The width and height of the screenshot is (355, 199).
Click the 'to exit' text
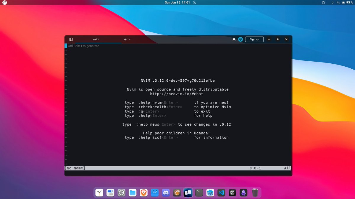point(202,111)
